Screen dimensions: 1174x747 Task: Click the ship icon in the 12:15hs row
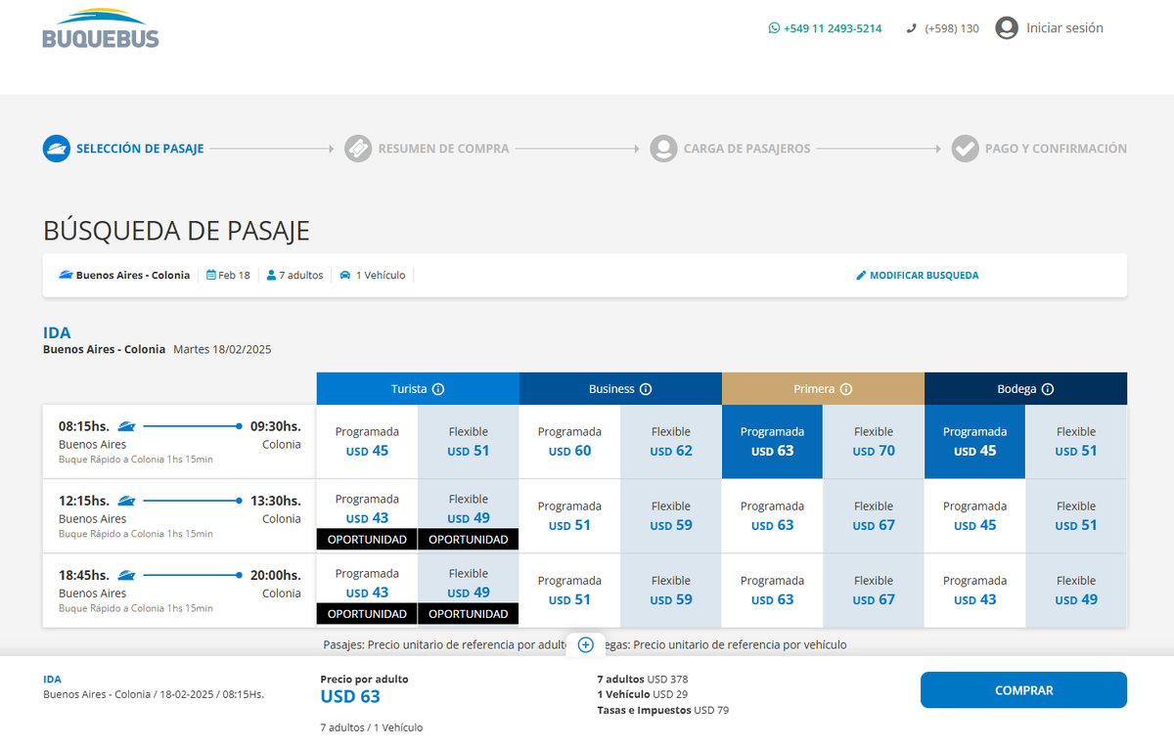click(126, 501)
